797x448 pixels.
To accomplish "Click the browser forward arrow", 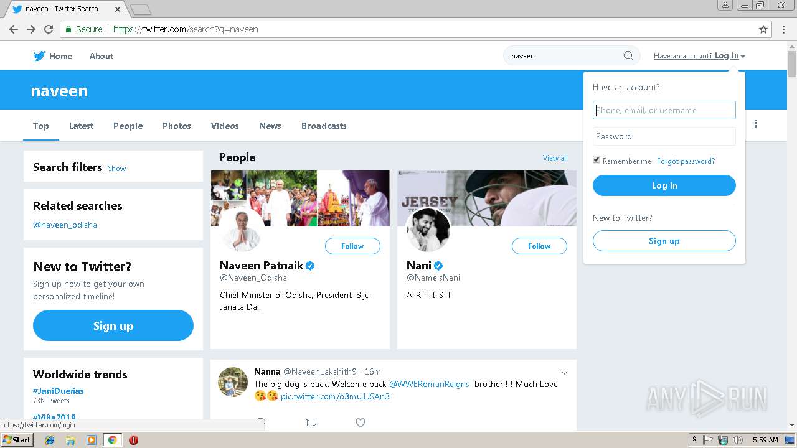I will click(31, 29).
